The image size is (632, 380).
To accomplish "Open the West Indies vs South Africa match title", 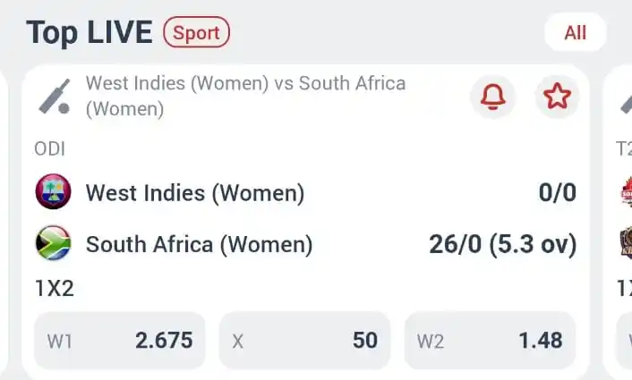I will [245, 96].
